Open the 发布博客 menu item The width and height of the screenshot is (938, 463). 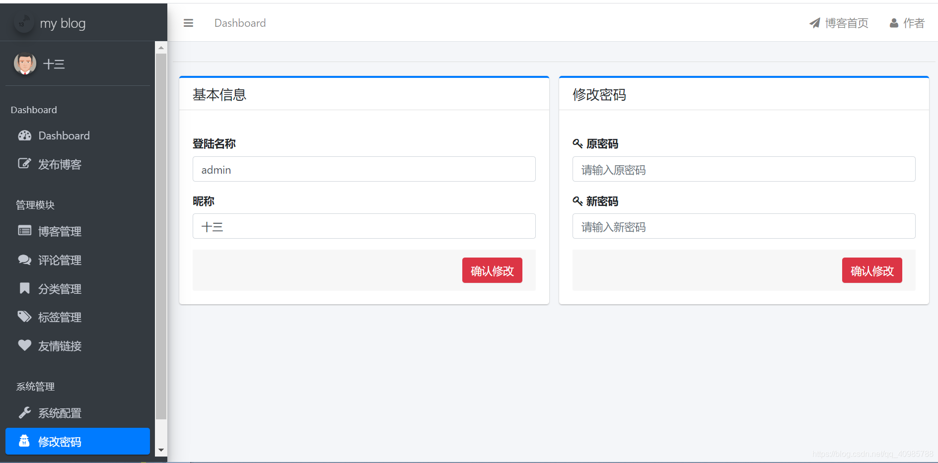(77, 164)
